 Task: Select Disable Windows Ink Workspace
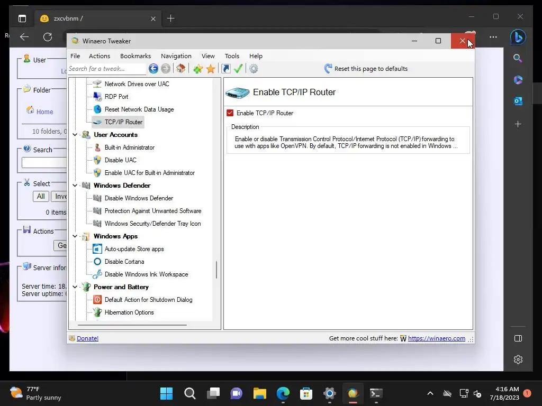[x=146, y=274]
